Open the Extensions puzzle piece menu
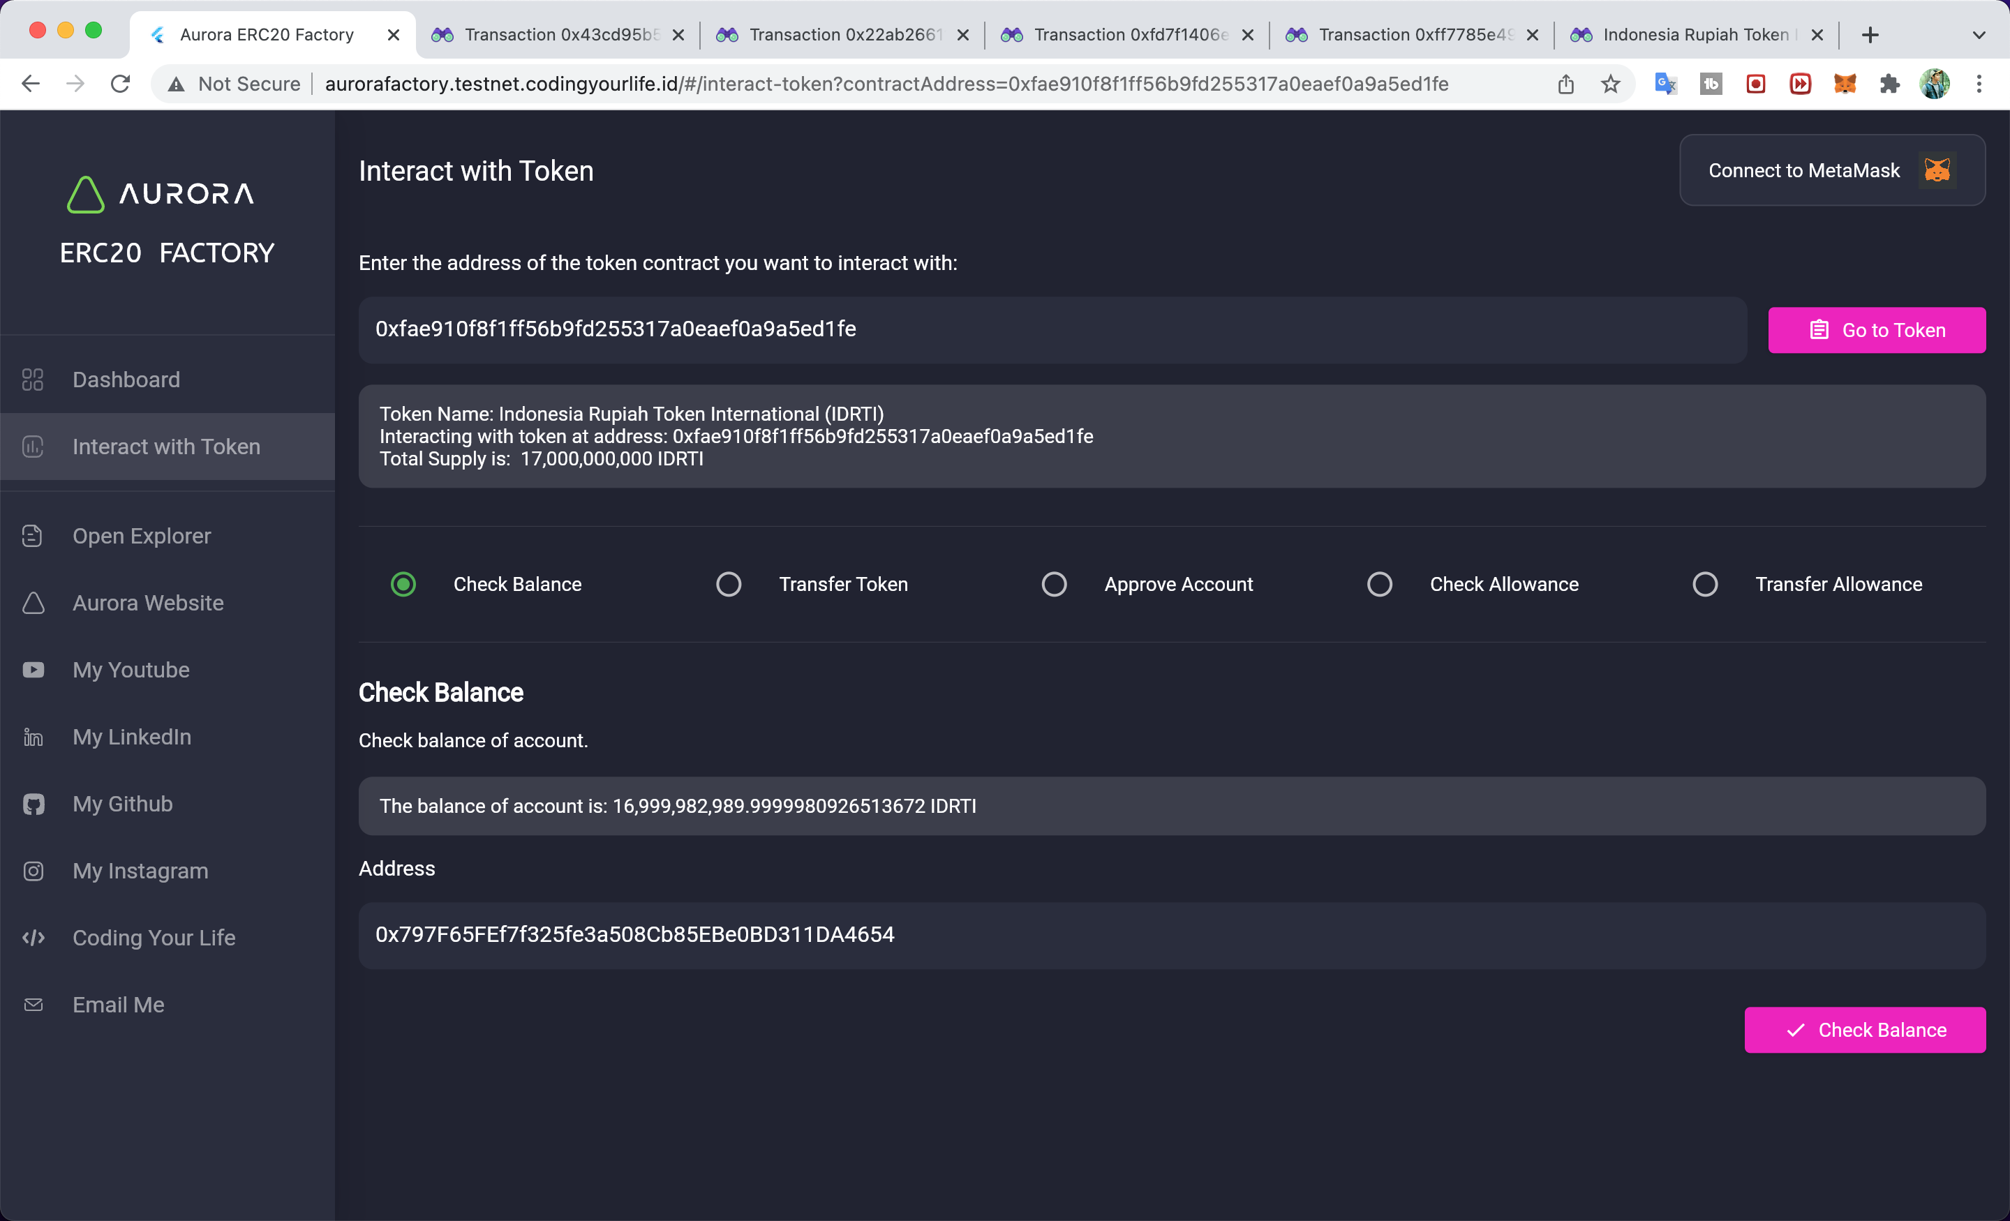The width and height of the screenshot is (2010, 1221). tap(1889, 84)
